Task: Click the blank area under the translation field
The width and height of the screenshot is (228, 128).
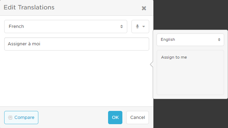Action: [x=77, y=78]
